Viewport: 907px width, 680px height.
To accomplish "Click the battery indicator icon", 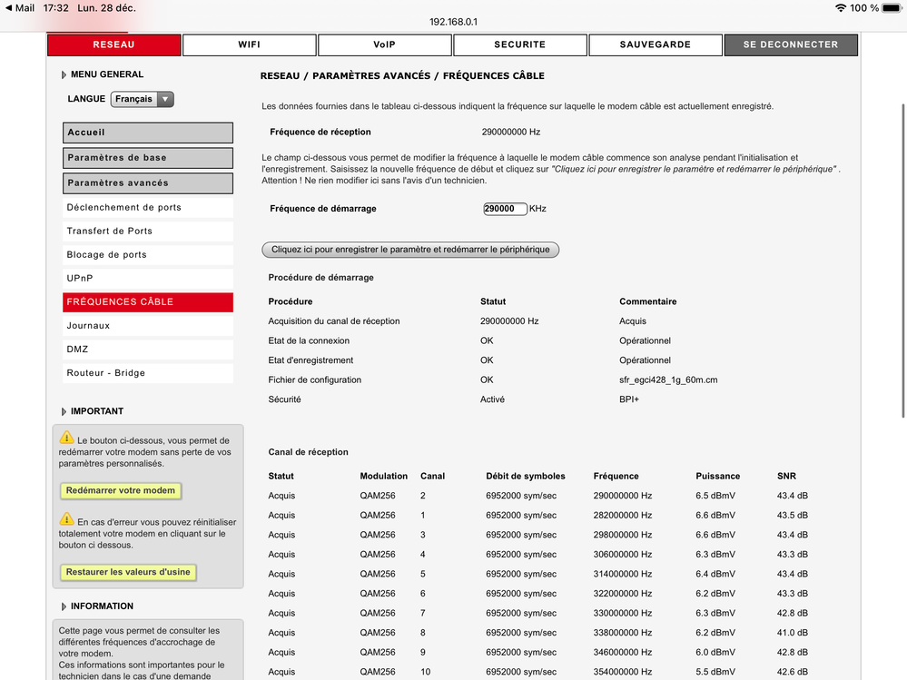I will (890, 7).
